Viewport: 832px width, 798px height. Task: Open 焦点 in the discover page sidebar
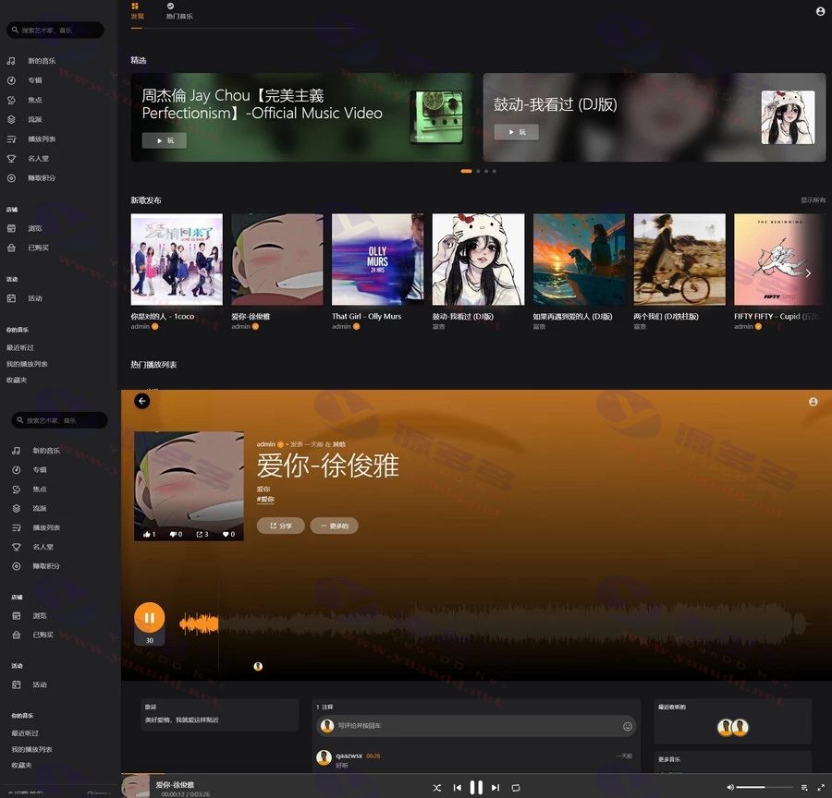coord(26,100)
